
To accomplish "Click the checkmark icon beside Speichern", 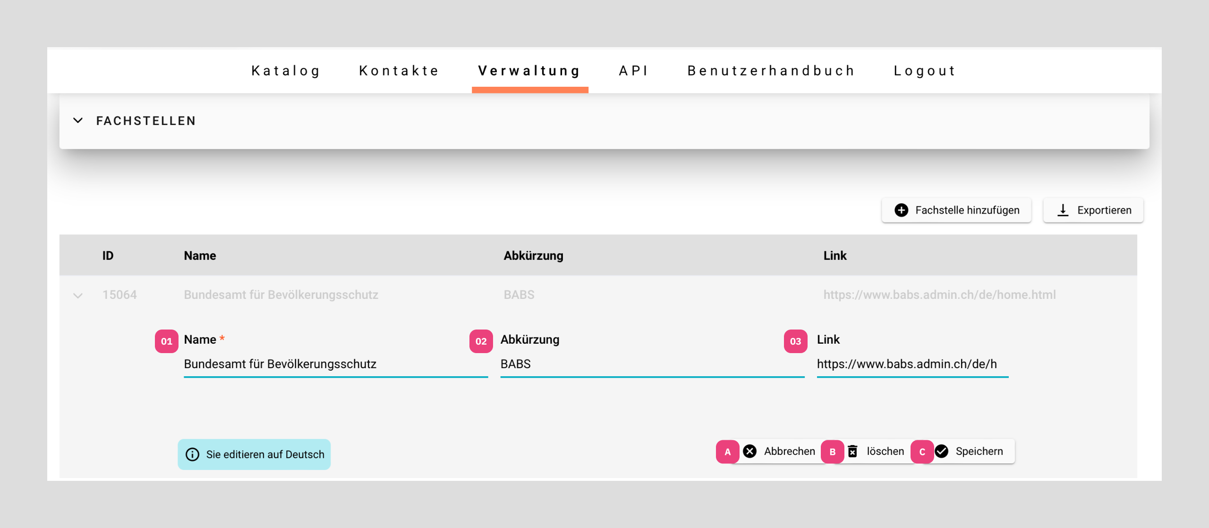I will (942, 451).
